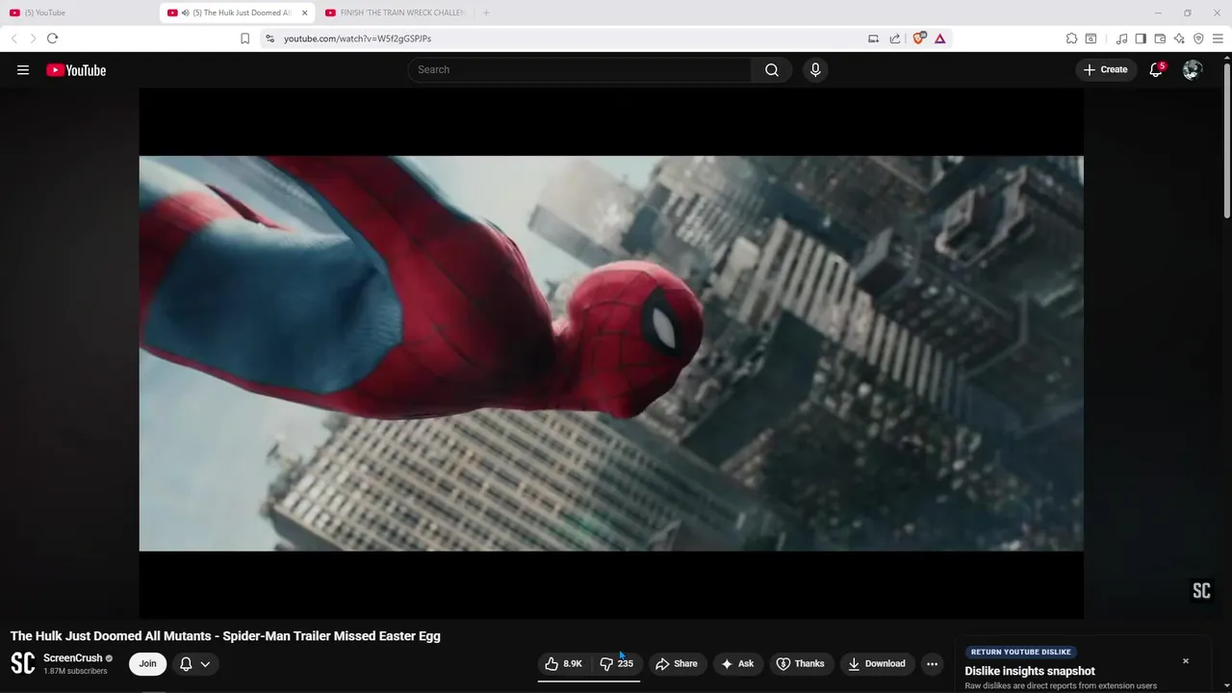Open Brave Shields lion icon
The width and height of the screenshot is (1232, 693).
(x=919, y=38)
